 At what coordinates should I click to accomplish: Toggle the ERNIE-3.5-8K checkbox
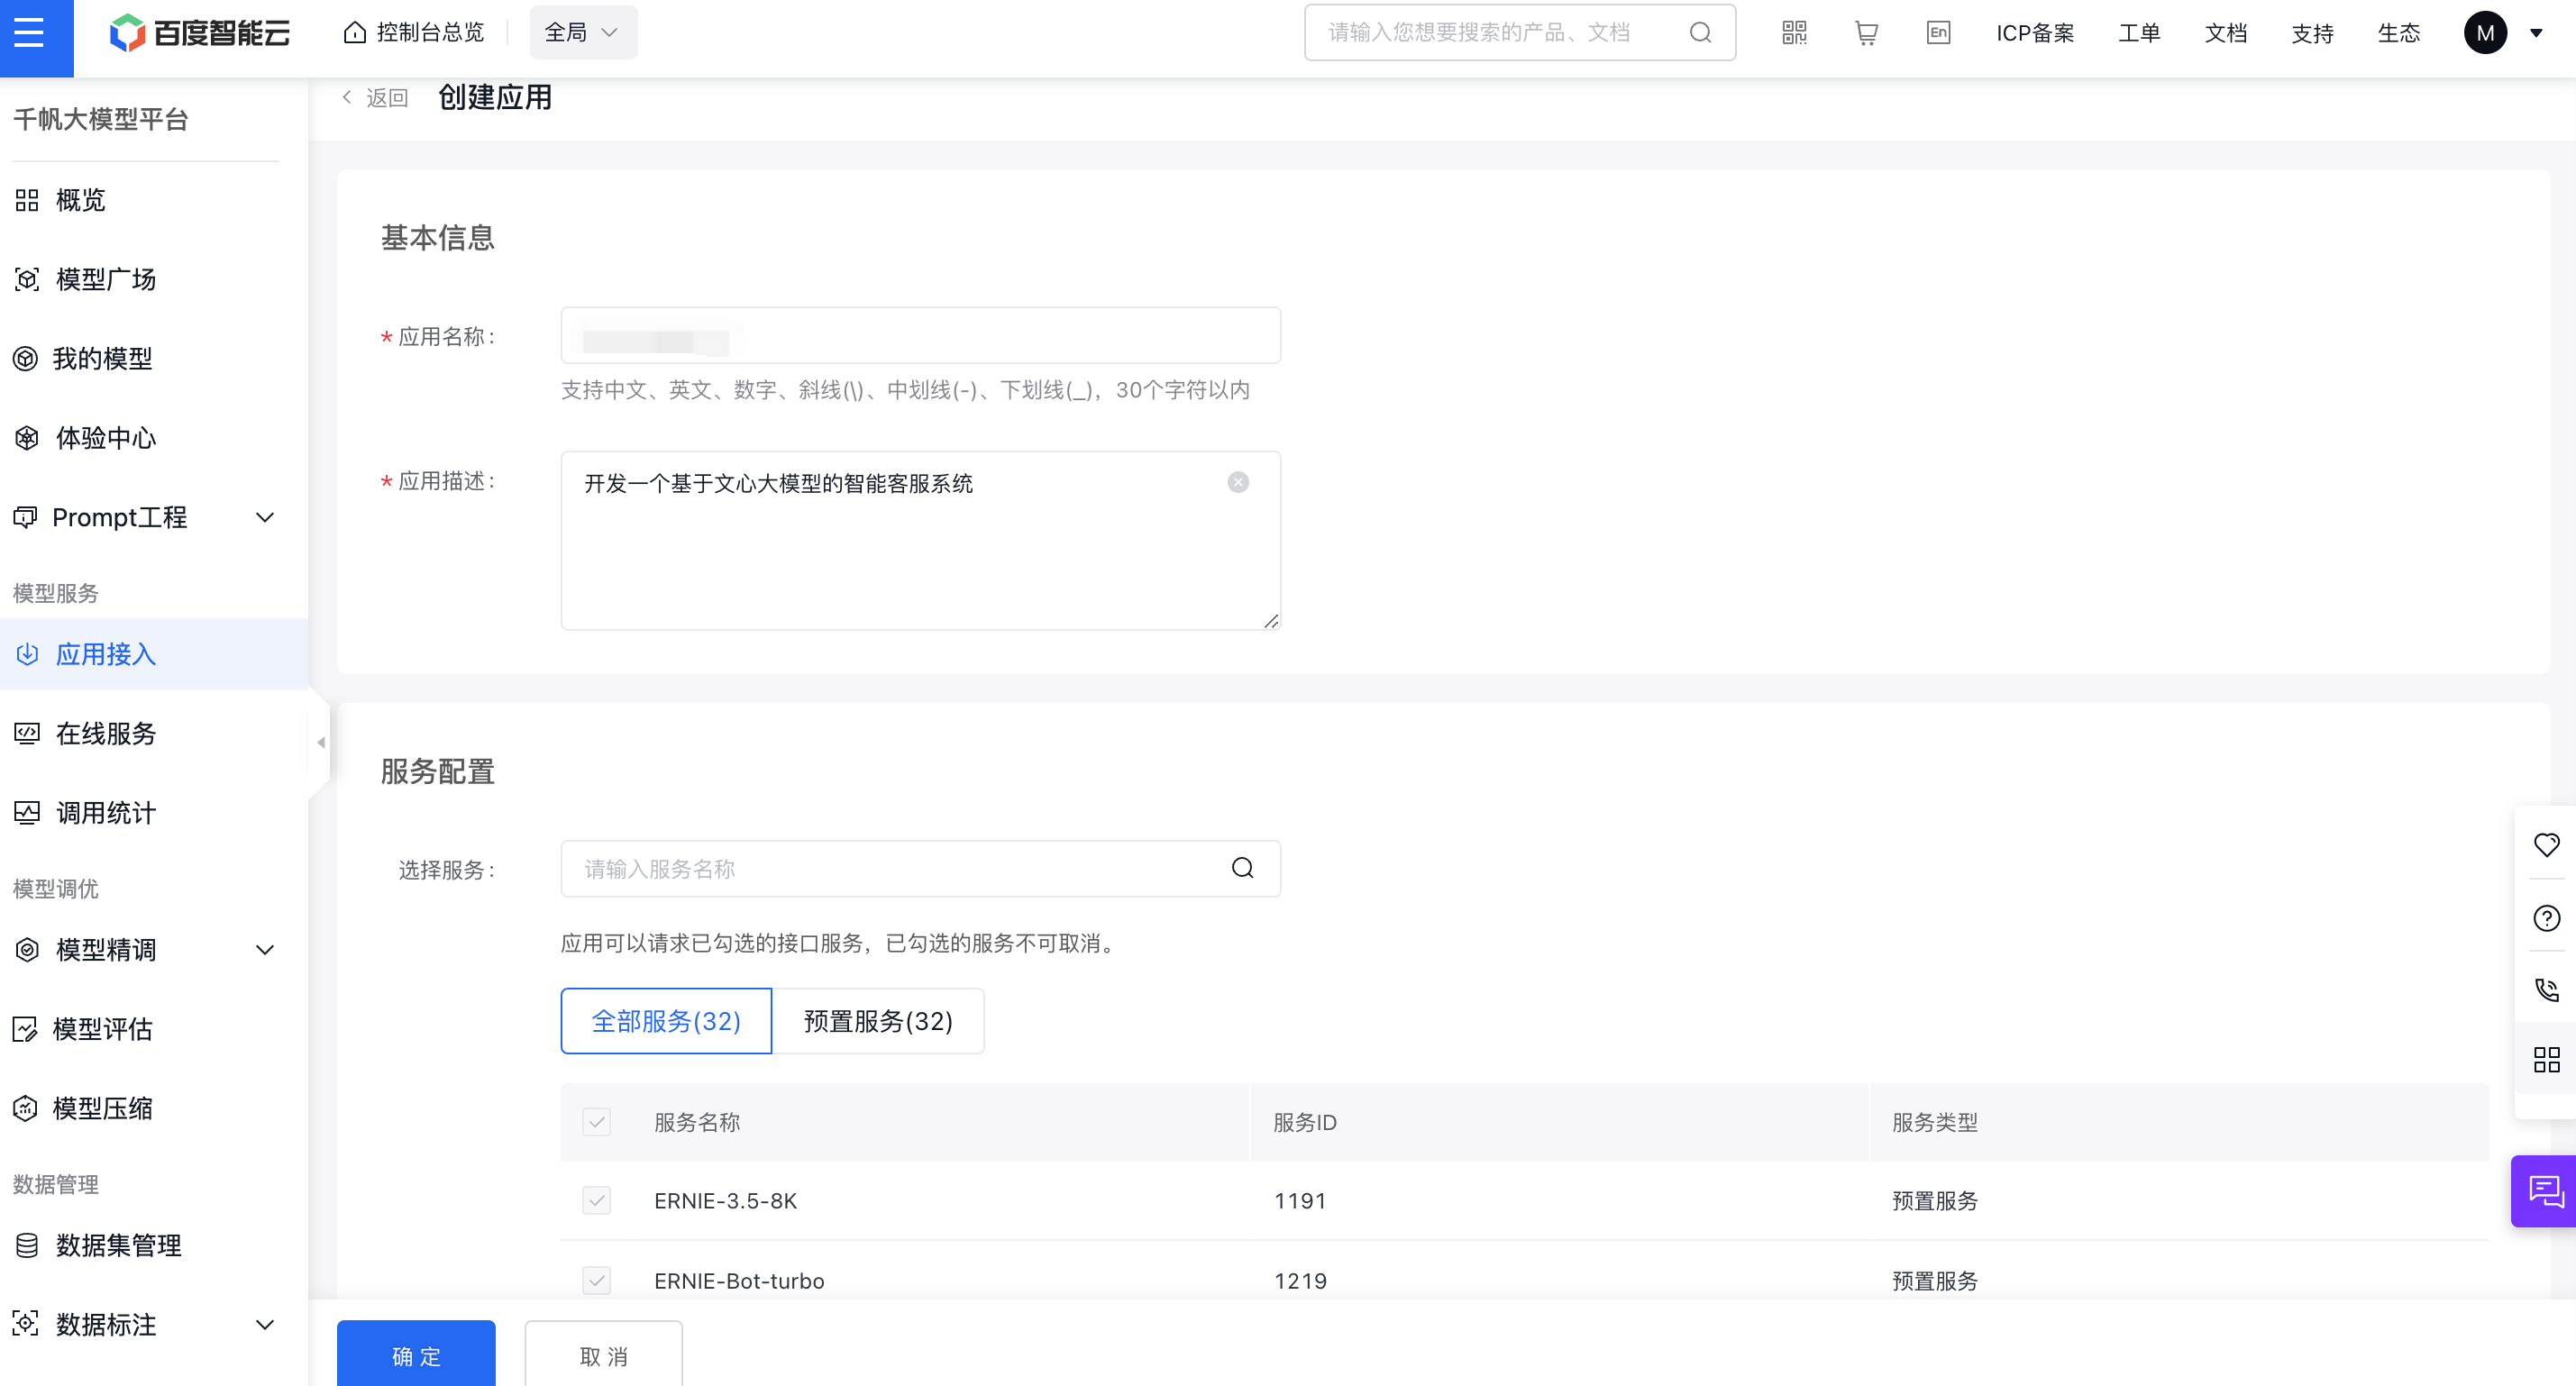597,1200
